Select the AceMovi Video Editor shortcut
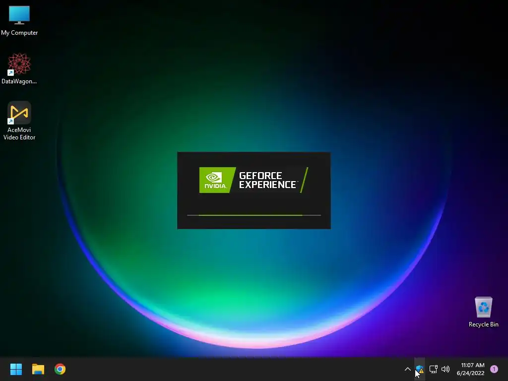The width and height of the screenshot is (508, 381). [x=19, y=121]
